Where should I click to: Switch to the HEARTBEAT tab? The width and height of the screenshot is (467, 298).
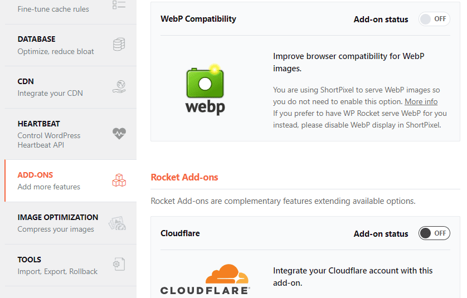point(71,134)
